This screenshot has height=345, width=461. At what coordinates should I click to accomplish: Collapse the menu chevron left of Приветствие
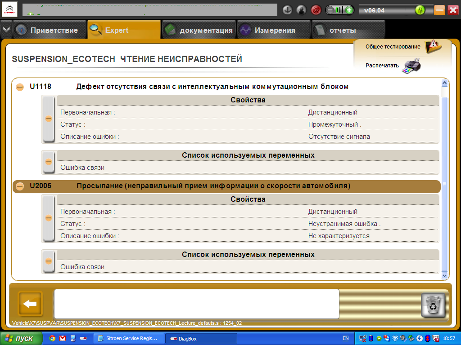(6, 30)
